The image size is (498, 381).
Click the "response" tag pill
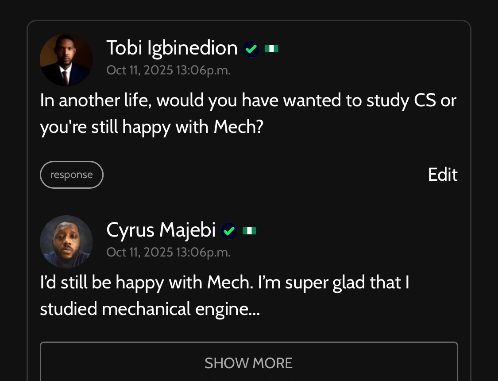72,175
